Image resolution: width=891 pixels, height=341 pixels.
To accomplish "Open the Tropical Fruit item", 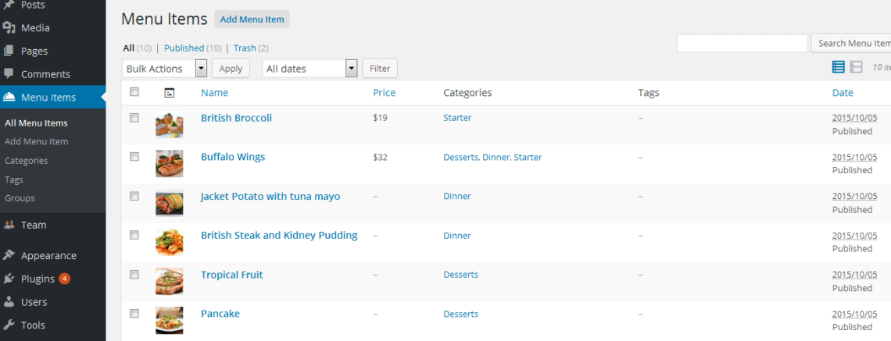I will (232, 275).
